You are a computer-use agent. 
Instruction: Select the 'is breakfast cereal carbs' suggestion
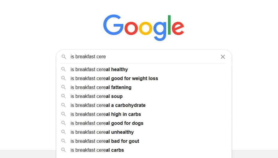144,150
